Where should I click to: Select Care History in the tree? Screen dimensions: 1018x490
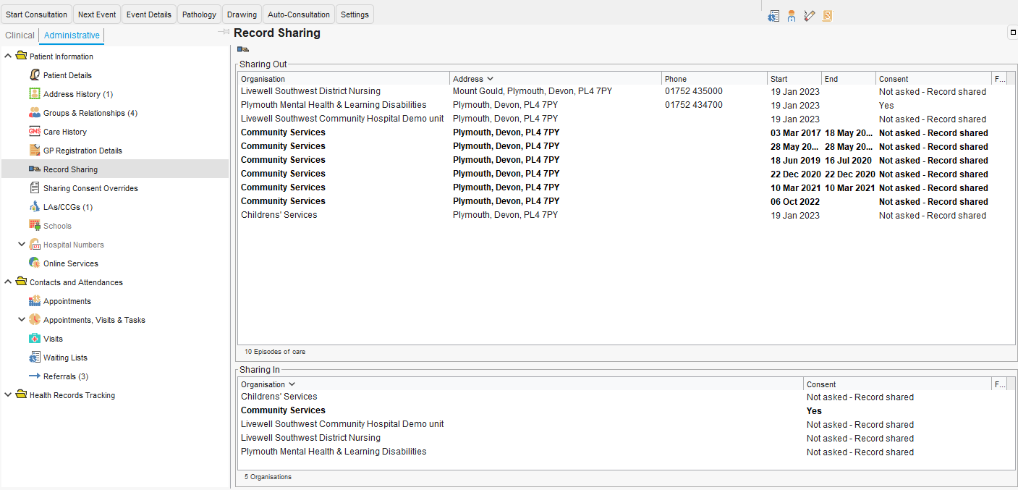(x=65, y=132)
